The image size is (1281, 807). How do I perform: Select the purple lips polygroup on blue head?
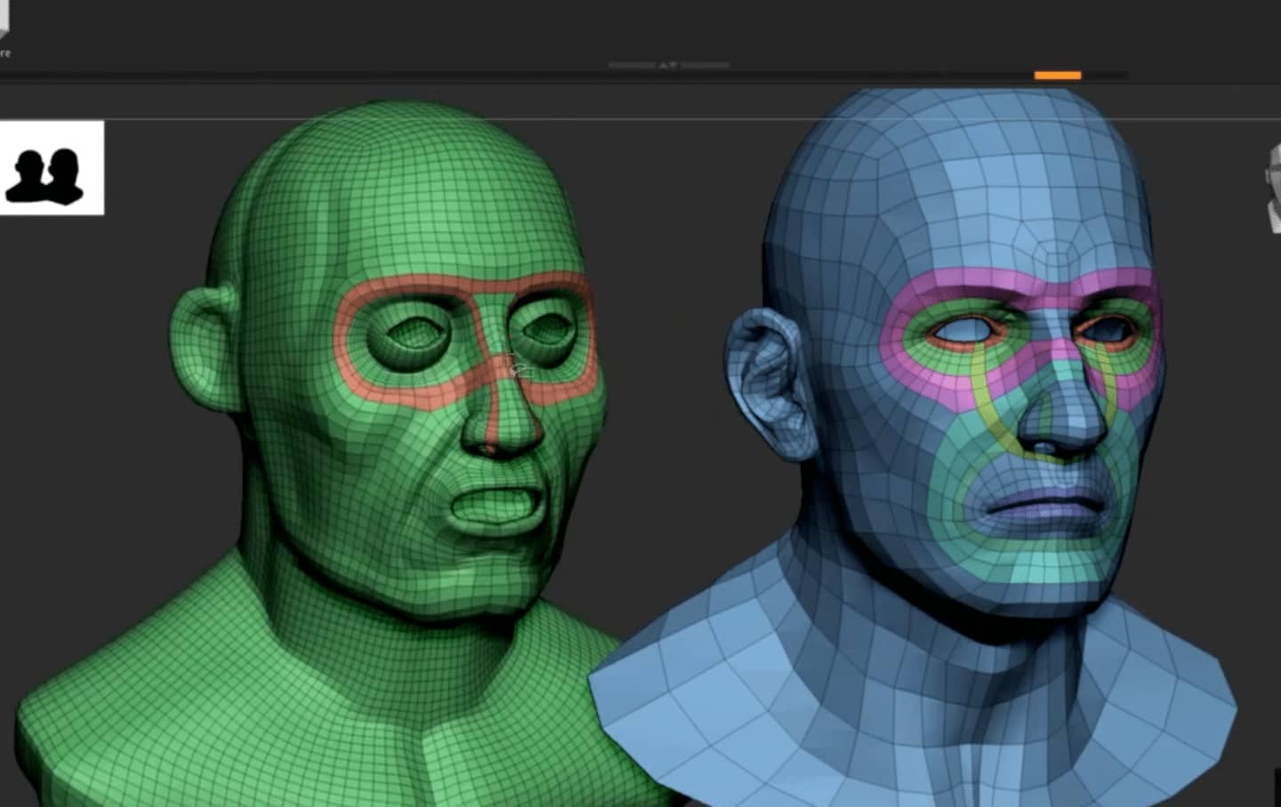pos(1043,504)
